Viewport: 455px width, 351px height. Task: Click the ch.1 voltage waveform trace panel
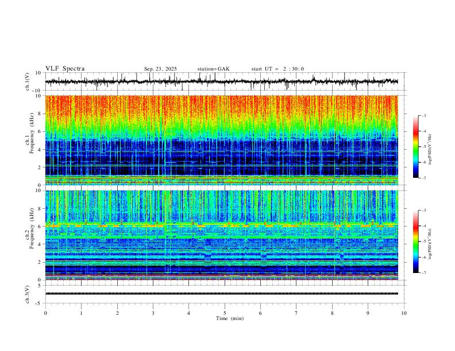click(225, 81)
